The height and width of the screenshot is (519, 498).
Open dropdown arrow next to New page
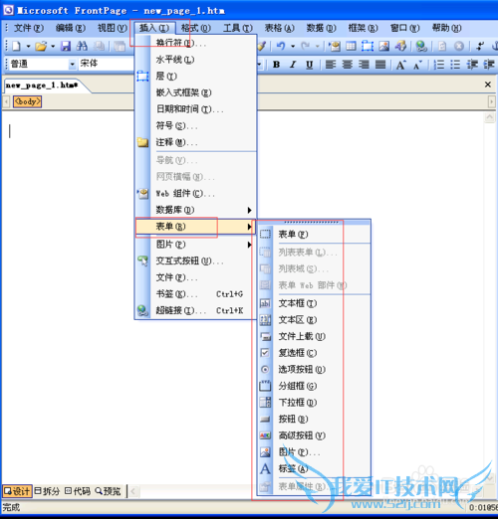click(x=28, y=46)
